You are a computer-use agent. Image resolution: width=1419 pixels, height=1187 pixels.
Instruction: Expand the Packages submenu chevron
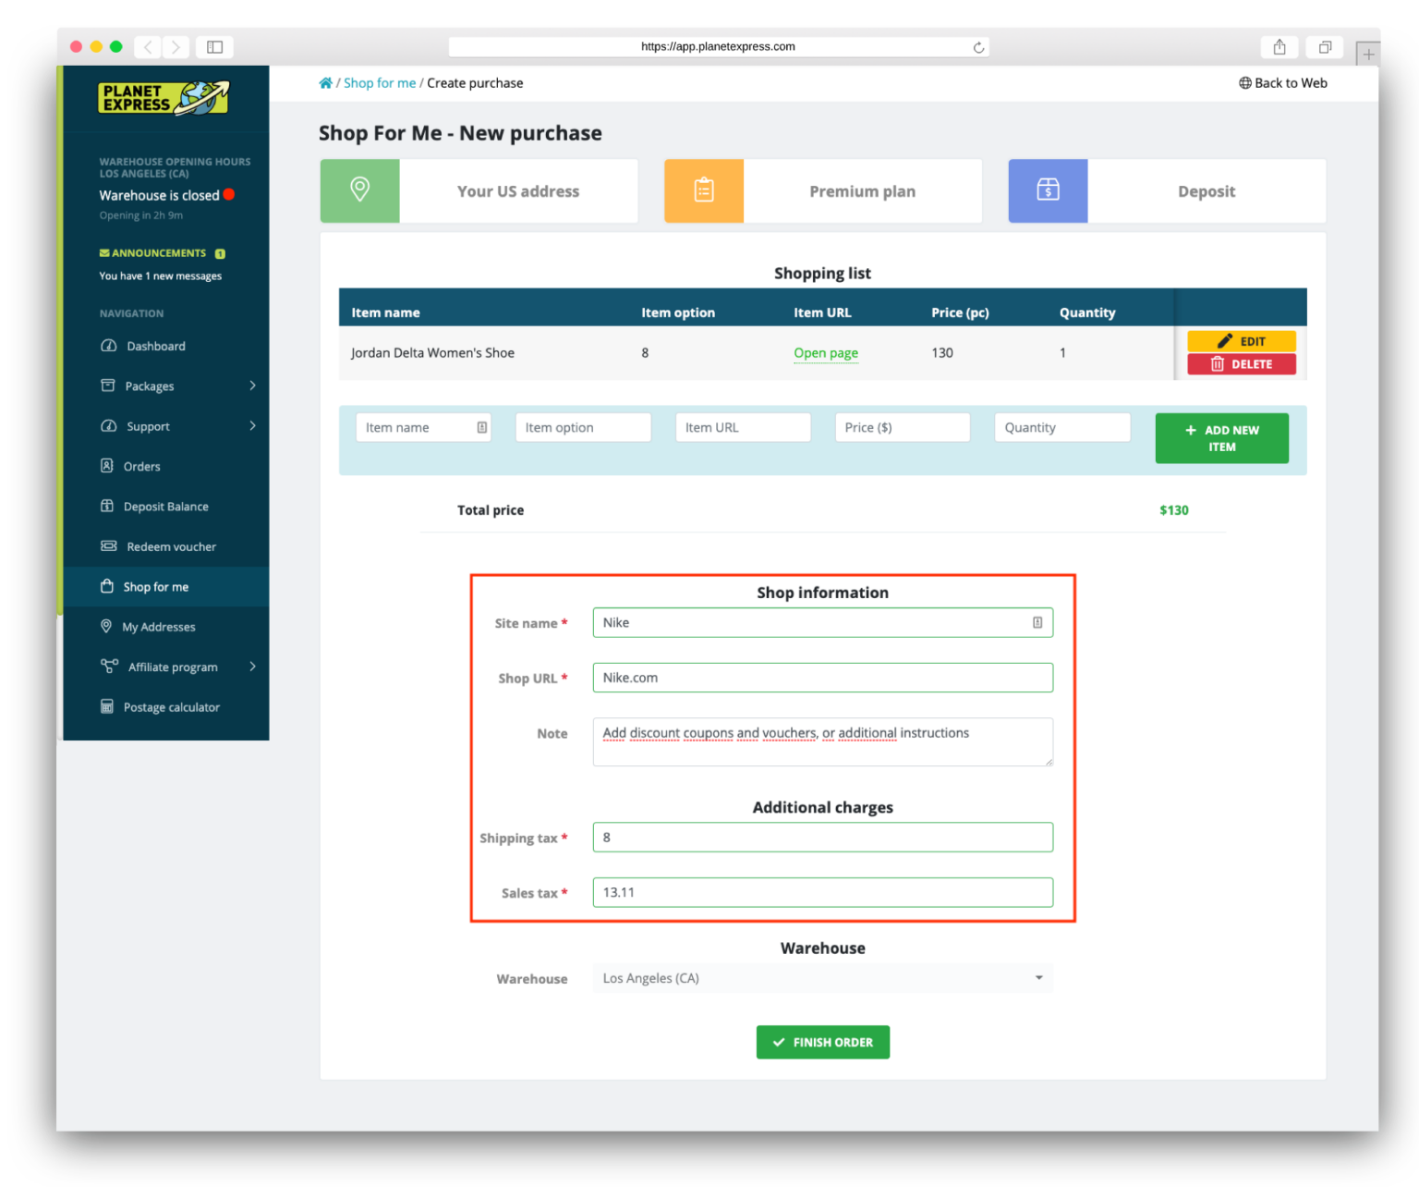click(252, 385)
